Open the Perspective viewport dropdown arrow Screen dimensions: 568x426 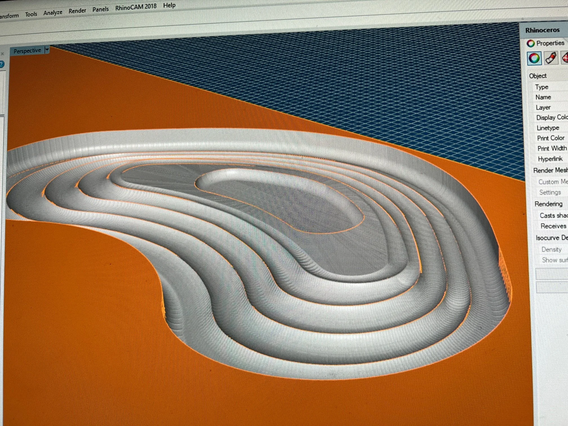click(47, 50)
